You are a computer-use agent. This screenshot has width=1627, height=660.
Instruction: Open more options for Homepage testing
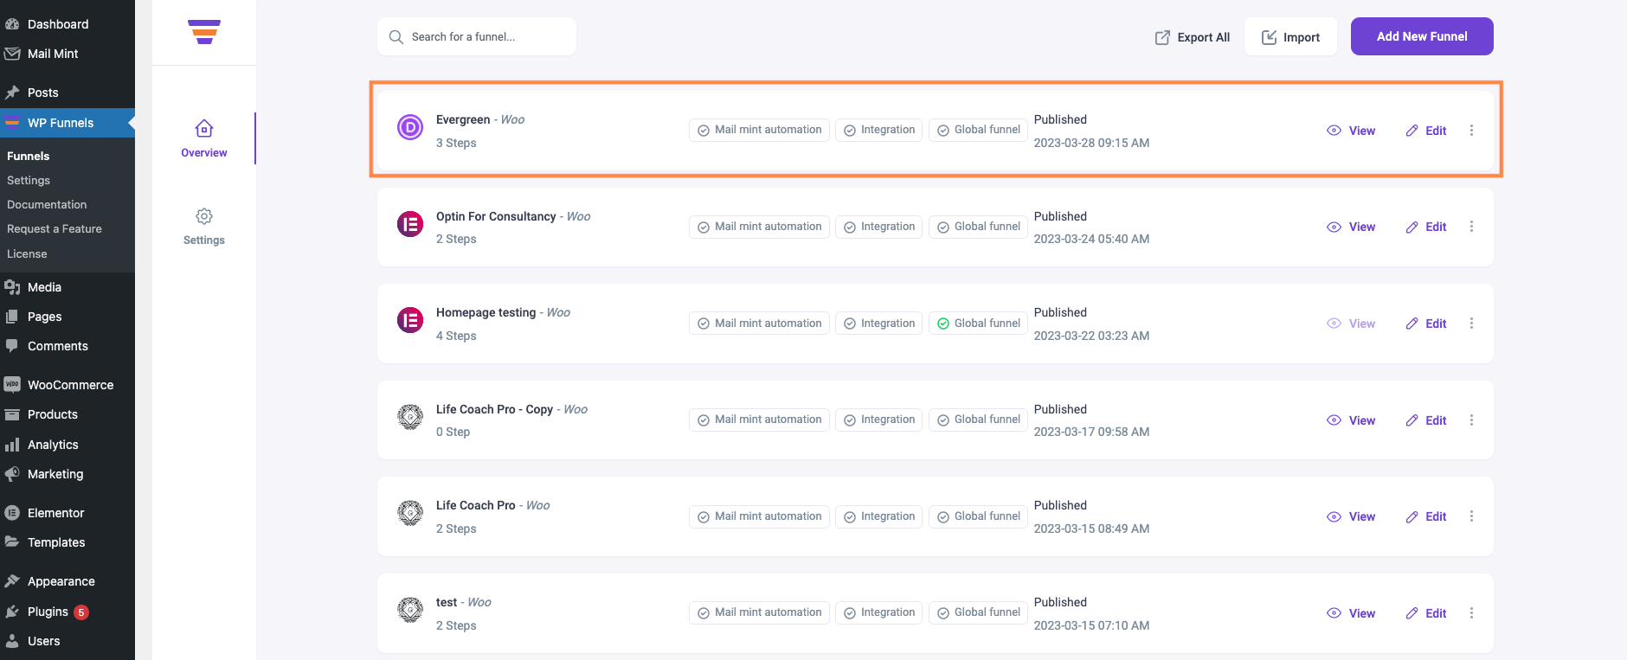1471,324
